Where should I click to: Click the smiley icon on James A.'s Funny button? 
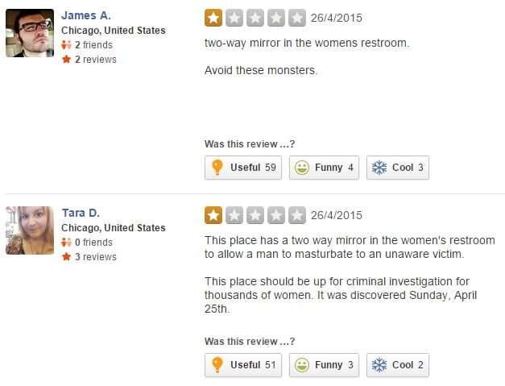click(x=302, y=168)
